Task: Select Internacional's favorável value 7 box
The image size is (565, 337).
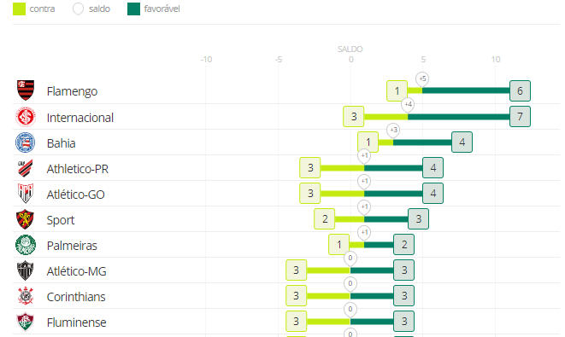Action: point(520,117)
